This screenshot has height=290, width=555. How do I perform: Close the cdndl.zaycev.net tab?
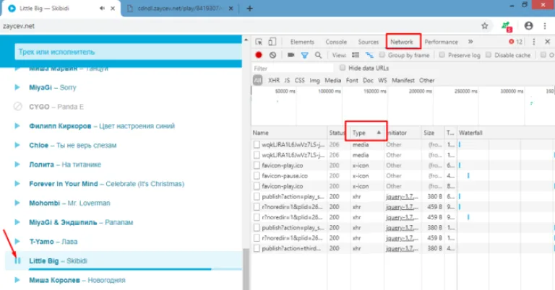[x=231, y=9]
